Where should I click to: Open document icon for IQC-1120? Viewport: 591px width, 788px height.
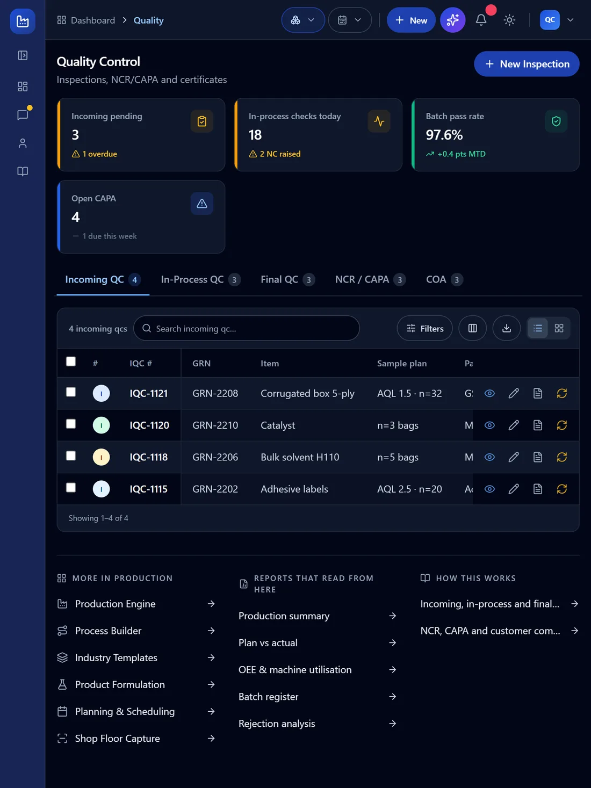coord(538,425)
